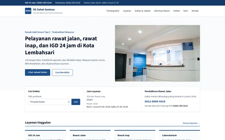The height and width of the screenshot is (140, 225).
Task: Click the Cara Mendaftar button
Action: [62, 73]
